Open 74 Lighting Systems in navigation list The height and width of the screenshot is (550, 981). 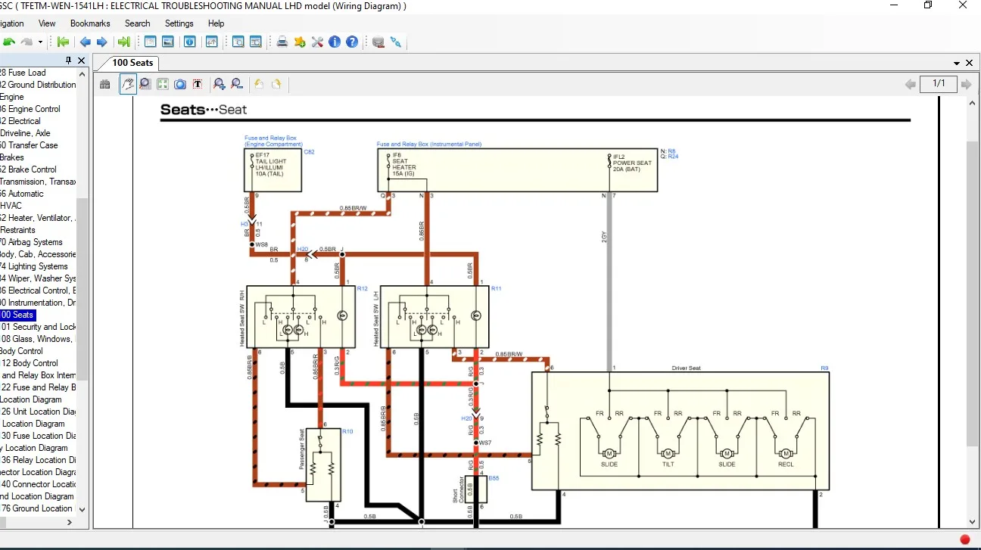pos(37,266)
